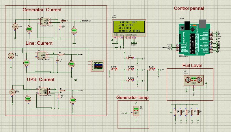
Task: Click the ground symbol below I1 source
Action: click(x=15, y=38)
